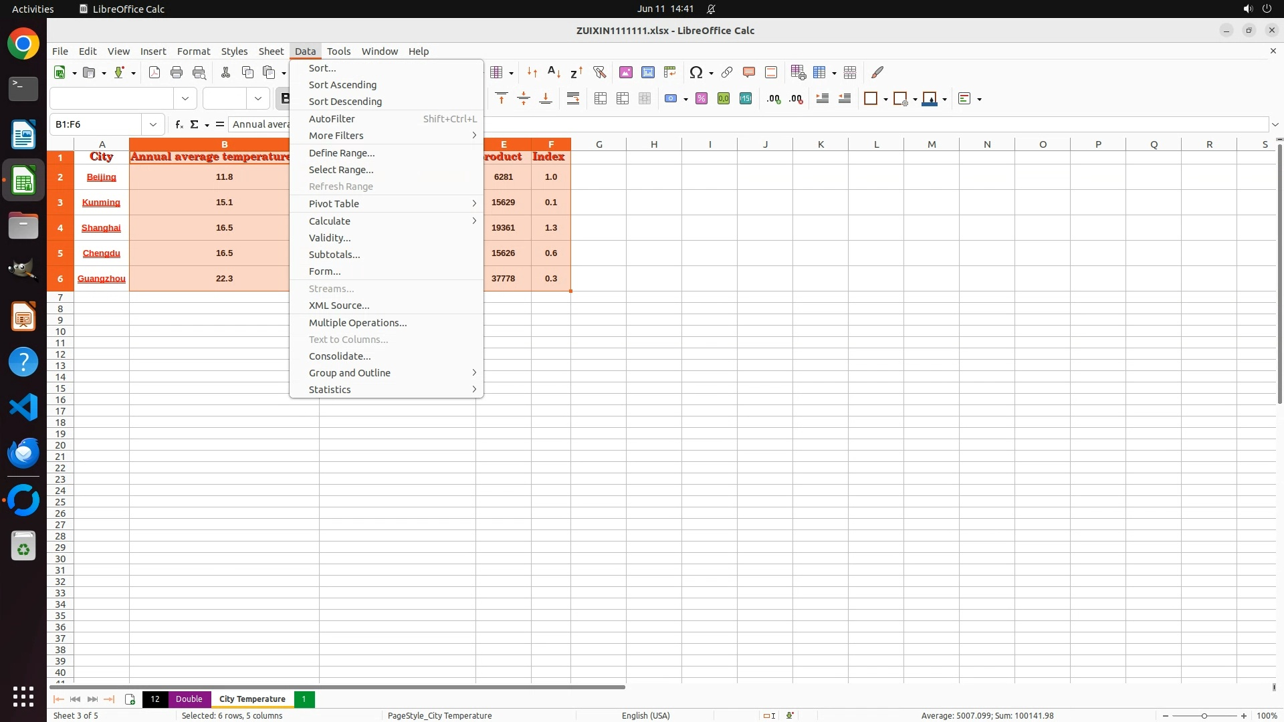Open the Function Wizard icon
This screenshot has height=722, width=1284.
click(x=179, y=124)
